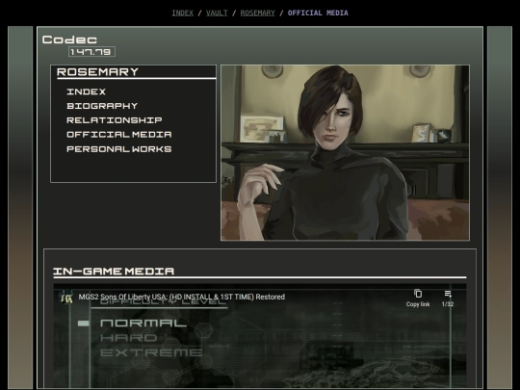Select OFFICIAL MEDIA in breadcrumb
Screen dimensions: 520x390
[318, 13]
